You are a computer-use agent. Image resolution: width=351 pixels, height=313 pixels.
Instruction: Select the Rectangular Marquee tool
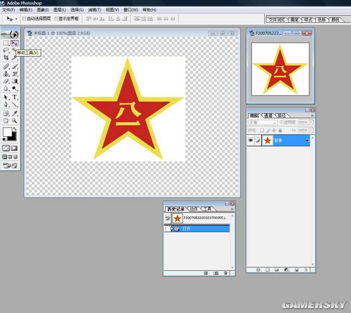pyautogui.click(x=6, y=44)
